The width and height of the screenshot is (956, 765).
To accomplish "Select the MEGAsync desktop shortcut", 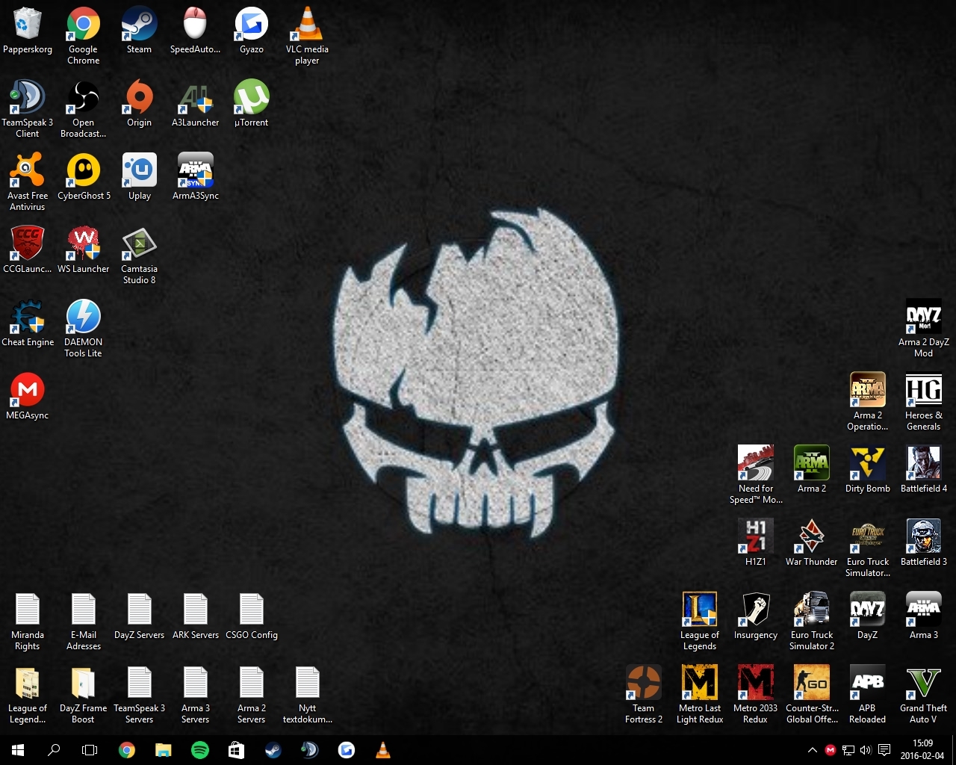I will pyautogui.click(x=28, y=397).
